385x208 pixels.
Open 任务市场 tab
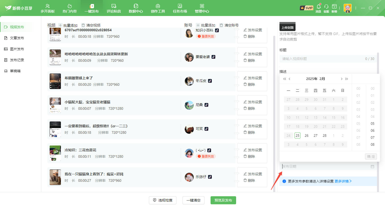coord(180,8)
